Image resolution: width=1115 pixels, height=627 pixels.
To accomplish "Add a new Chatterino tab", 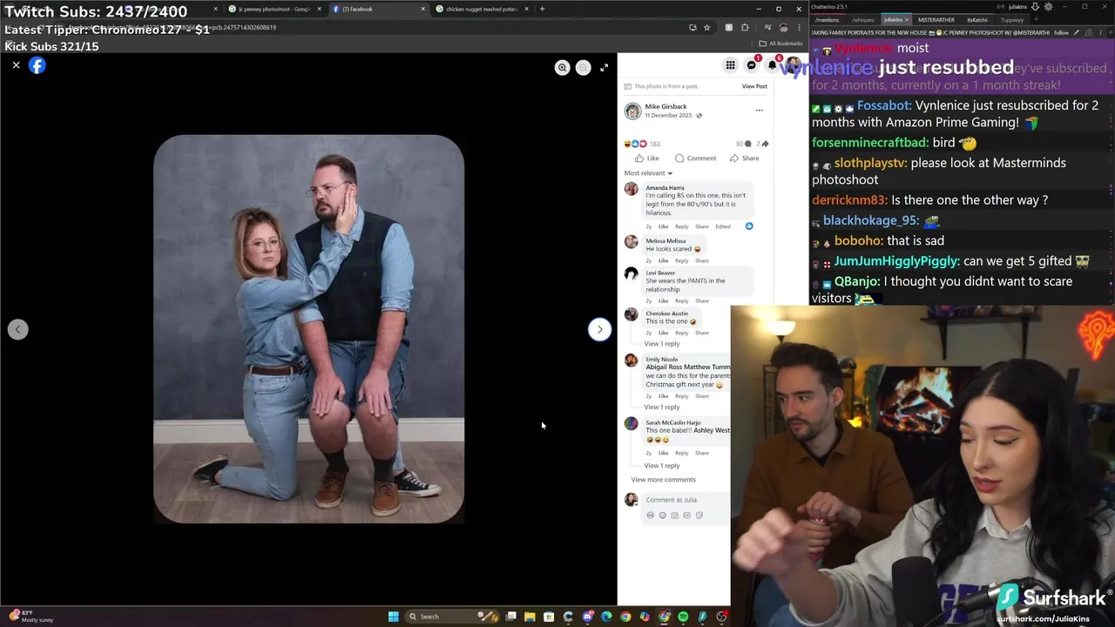I will click(1037, 19).
